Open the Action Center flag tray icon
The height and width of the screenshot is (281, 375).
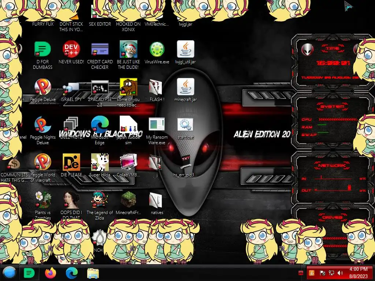coord(322,273)
